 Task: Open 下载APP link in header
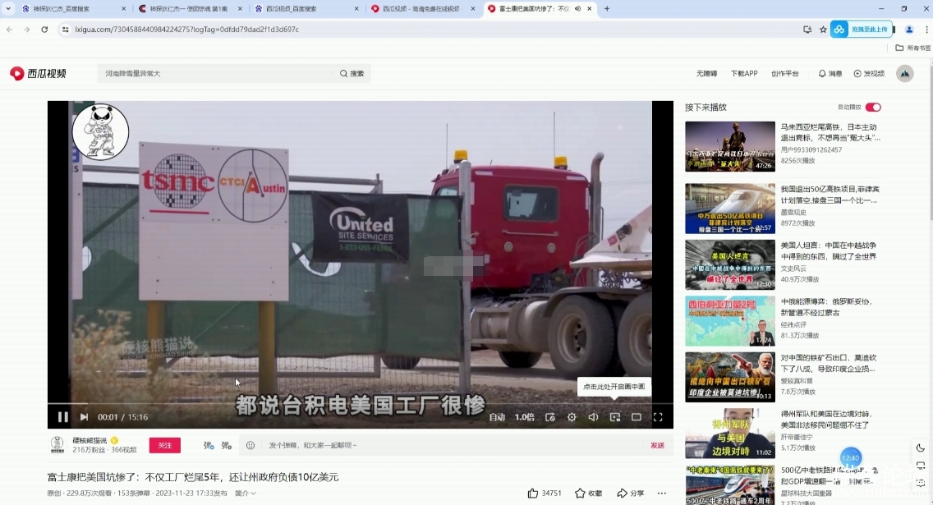744,74
